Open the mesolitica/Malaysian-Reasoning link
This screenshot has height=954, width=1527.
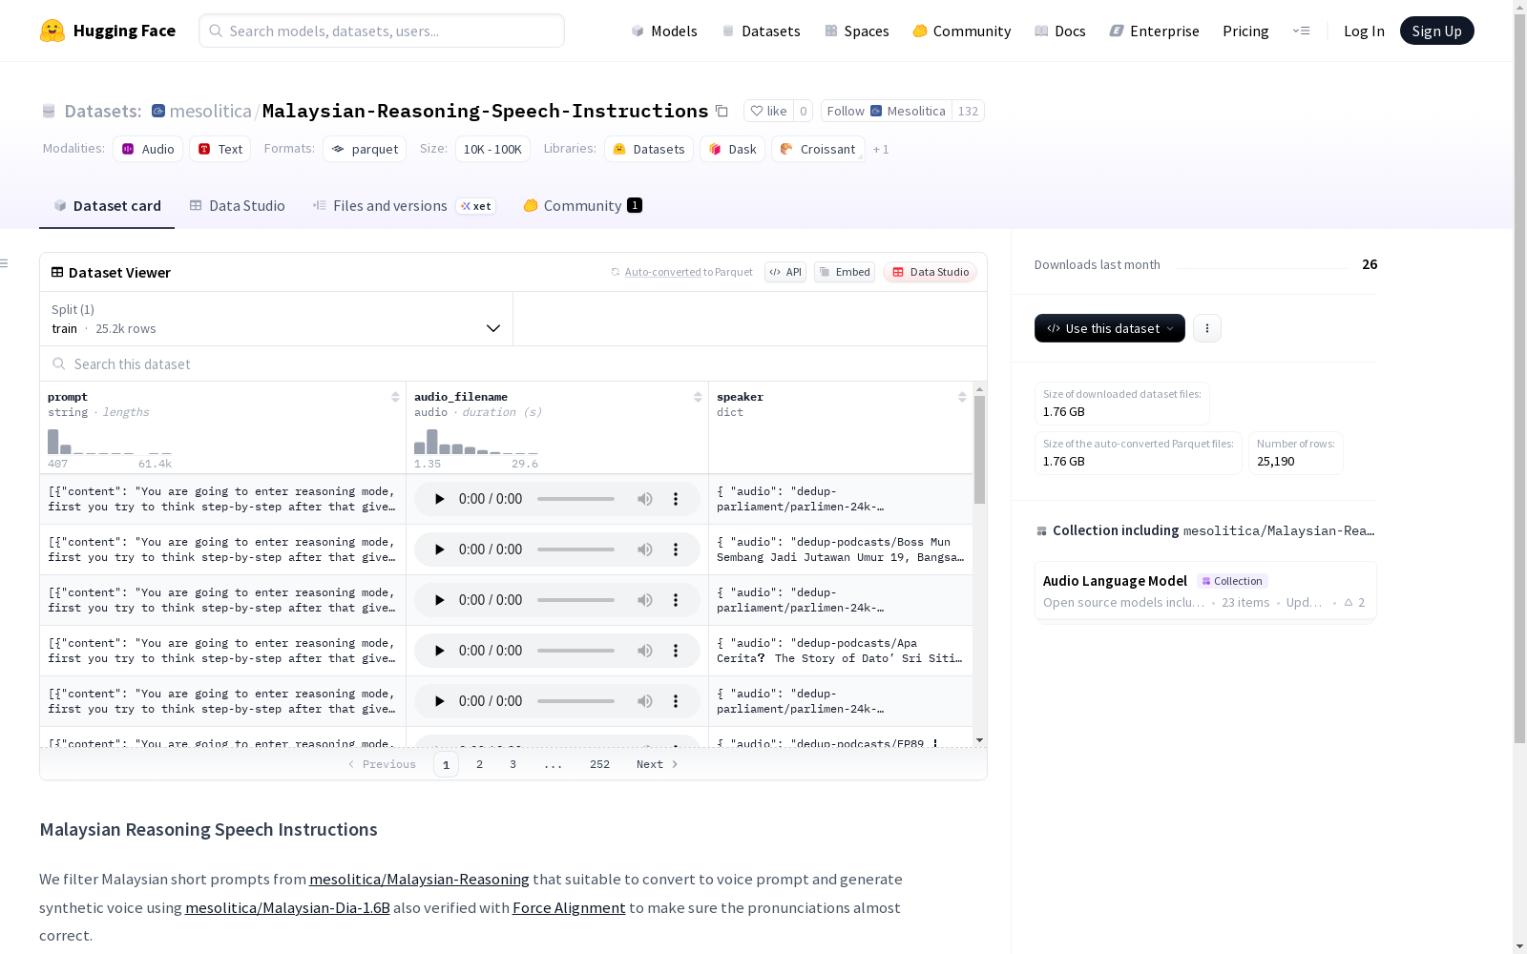[419, 880]
